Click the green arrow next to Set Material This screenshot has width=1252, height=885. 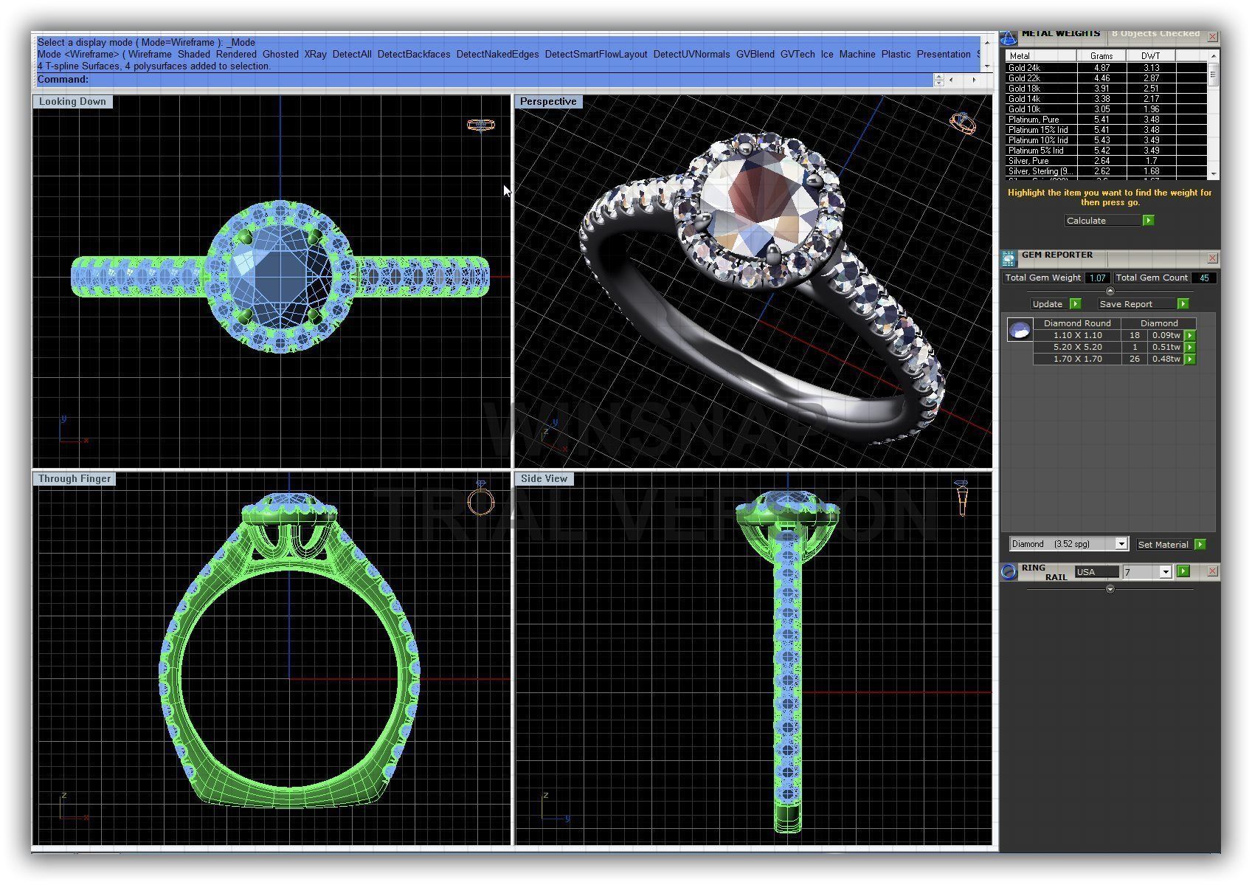(1200, 545)
